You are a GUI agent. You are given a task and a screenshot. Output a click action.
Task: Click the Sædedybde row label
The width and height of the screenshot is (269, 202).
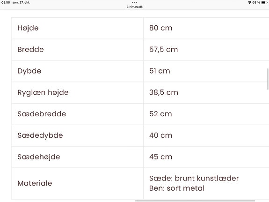(40, 135)
